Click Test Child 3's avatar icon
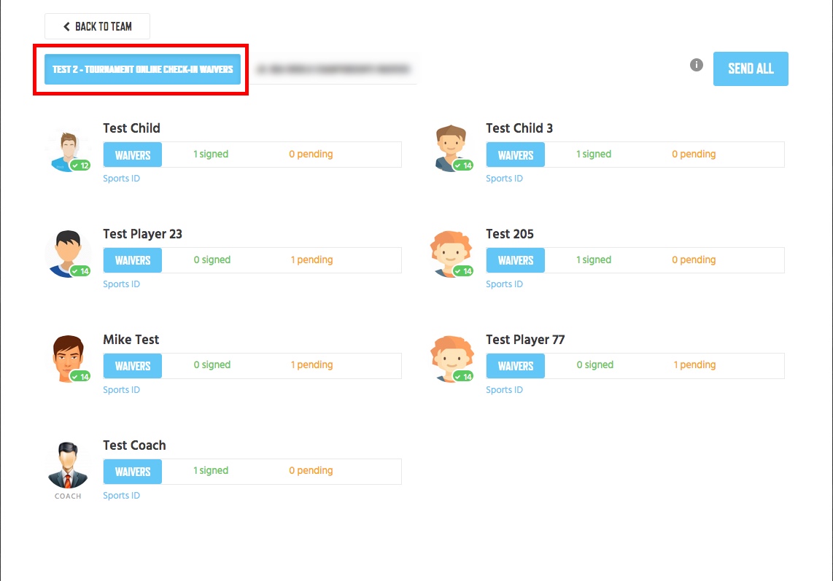833x581 pixels. (x=452, y=148)
